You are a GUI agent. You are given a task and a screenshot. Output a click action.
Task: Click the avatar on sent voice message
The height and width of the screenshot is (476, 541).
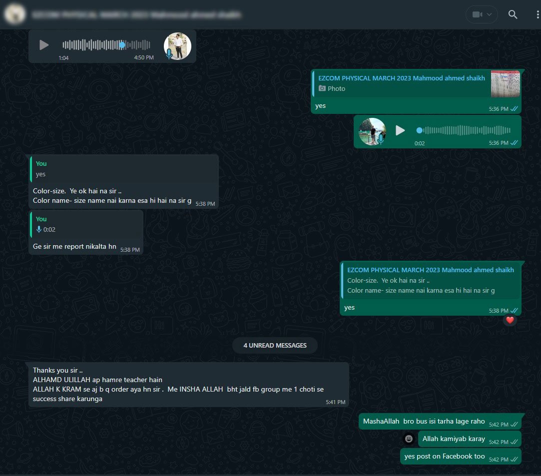click(373, 131)
